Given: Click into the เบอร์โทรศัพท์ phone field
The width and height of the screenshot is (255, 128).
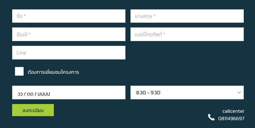Looking at the screenshot, I should [187, 34].
